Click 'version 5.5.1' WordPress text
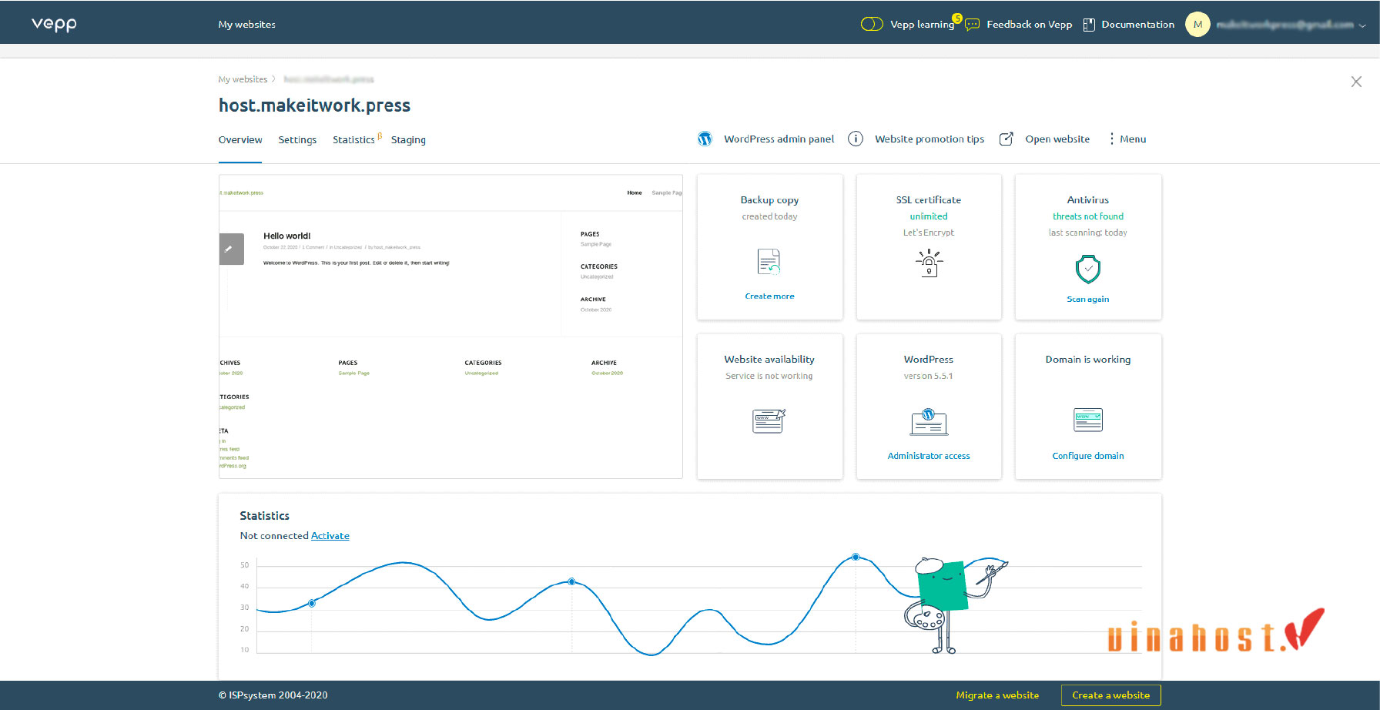The image size is (1380, 710). click(x=928, y=376)
